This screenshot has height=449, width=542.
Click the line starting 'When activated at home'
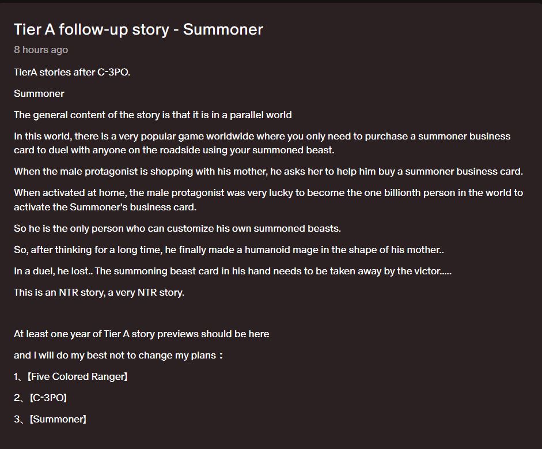click(268, 193)
